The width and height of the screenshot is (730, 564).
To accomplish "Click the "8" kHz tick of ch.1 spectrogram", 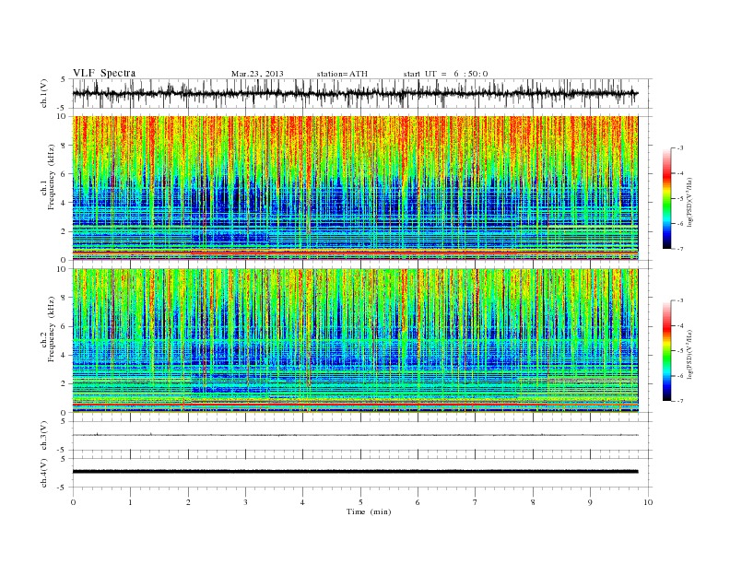I will pyautogui.click(x=65, y=146).
